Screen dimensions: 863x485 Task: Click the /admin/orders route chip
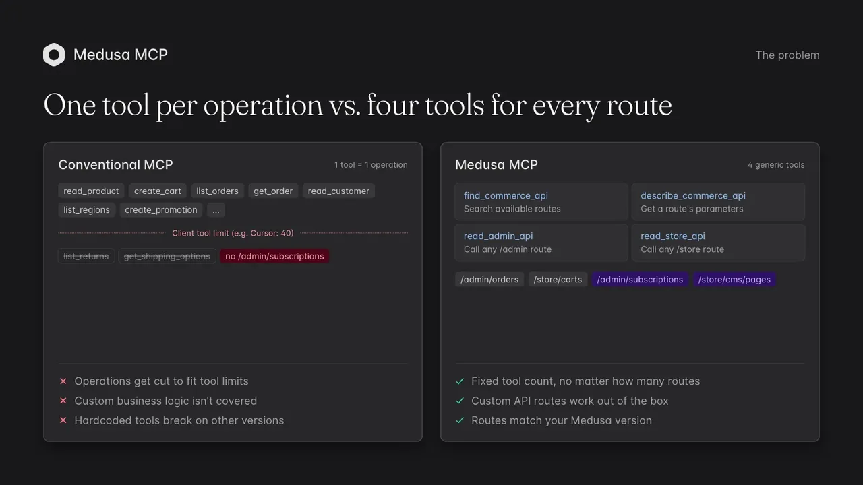click(x=489, y=280)
